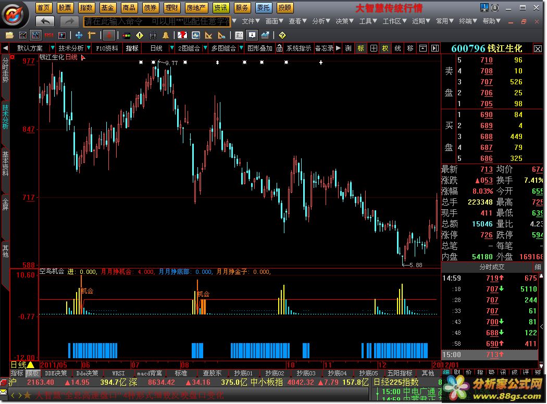Image resolution: width=547 pixels, height=404 pixels.
Task: Open the 资讯 news tab
Action: (220, 7)
